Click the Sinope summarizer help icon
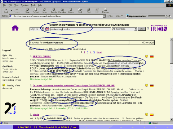 [x=170, y=16]
